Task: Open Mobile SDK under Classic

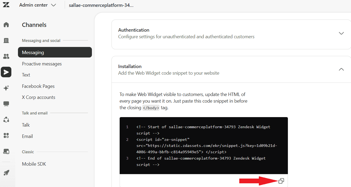Action: 34,164
